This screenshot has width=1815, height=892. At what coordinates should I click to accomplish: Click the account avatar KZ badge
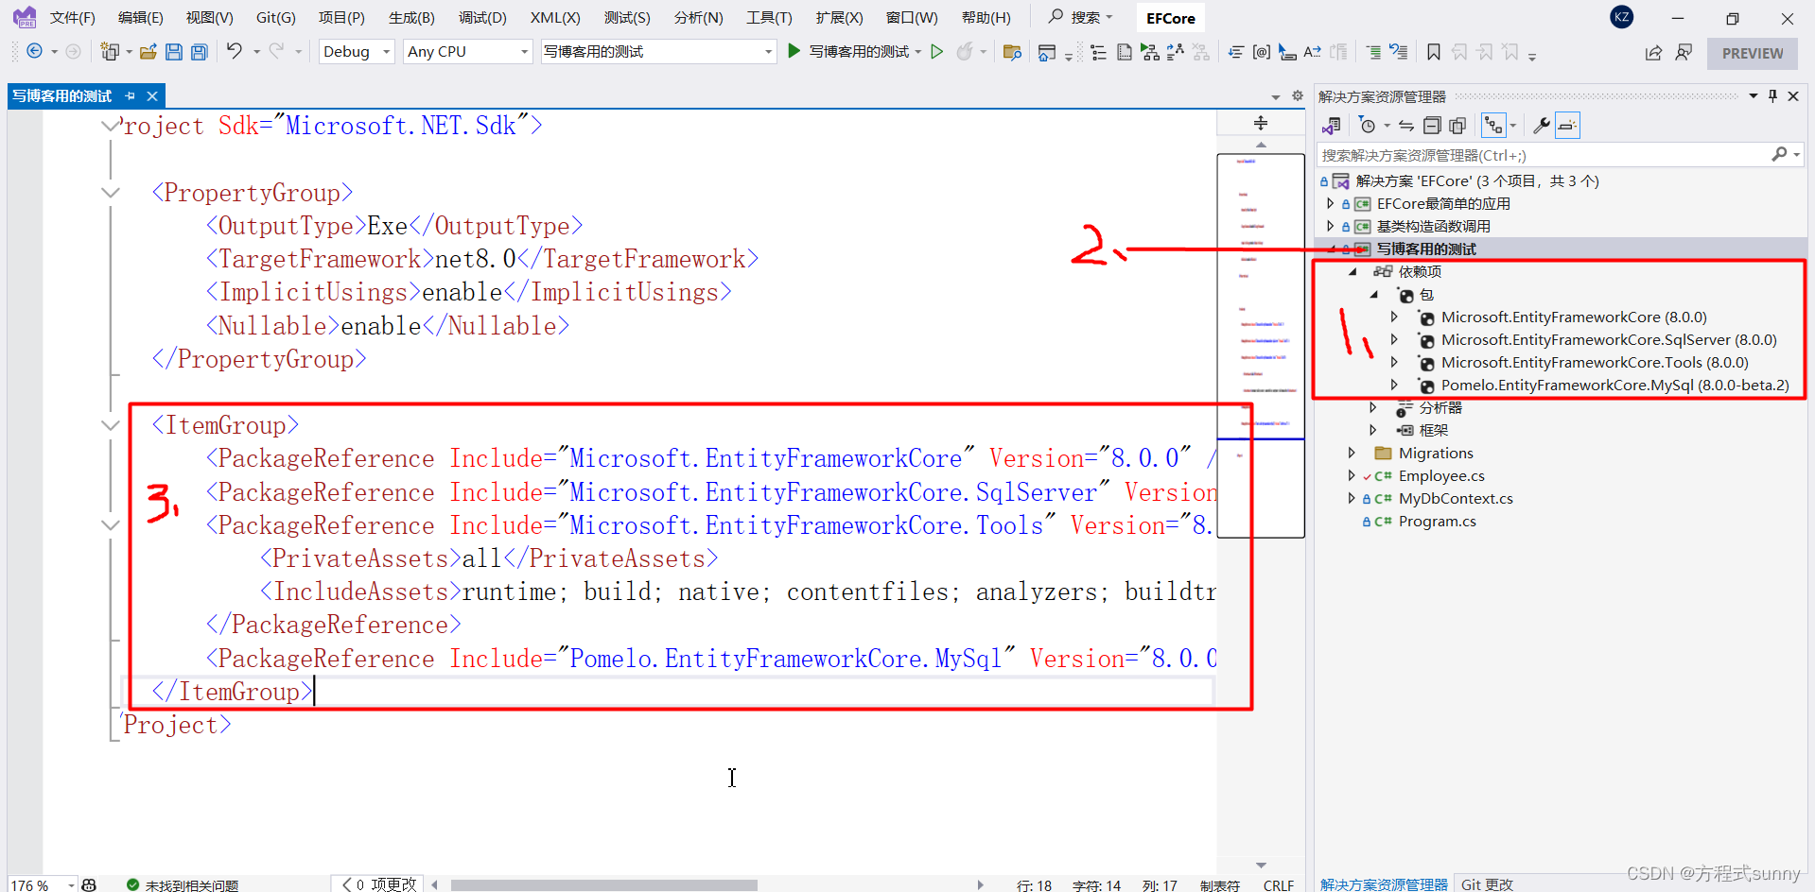1622,17
